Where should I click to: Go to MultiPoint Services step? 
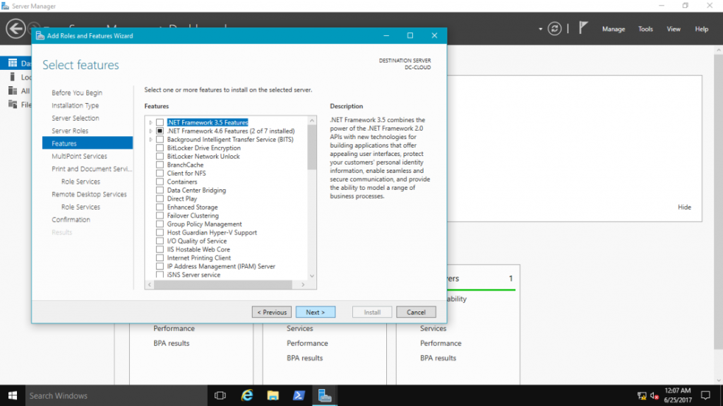(x=79, y=156)
